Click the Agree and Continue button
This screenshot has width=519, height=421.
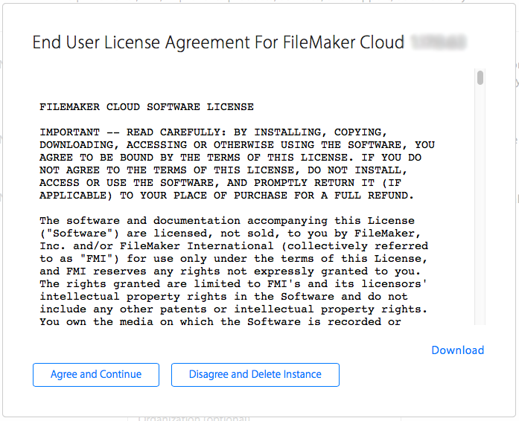[x=96, y=375]
